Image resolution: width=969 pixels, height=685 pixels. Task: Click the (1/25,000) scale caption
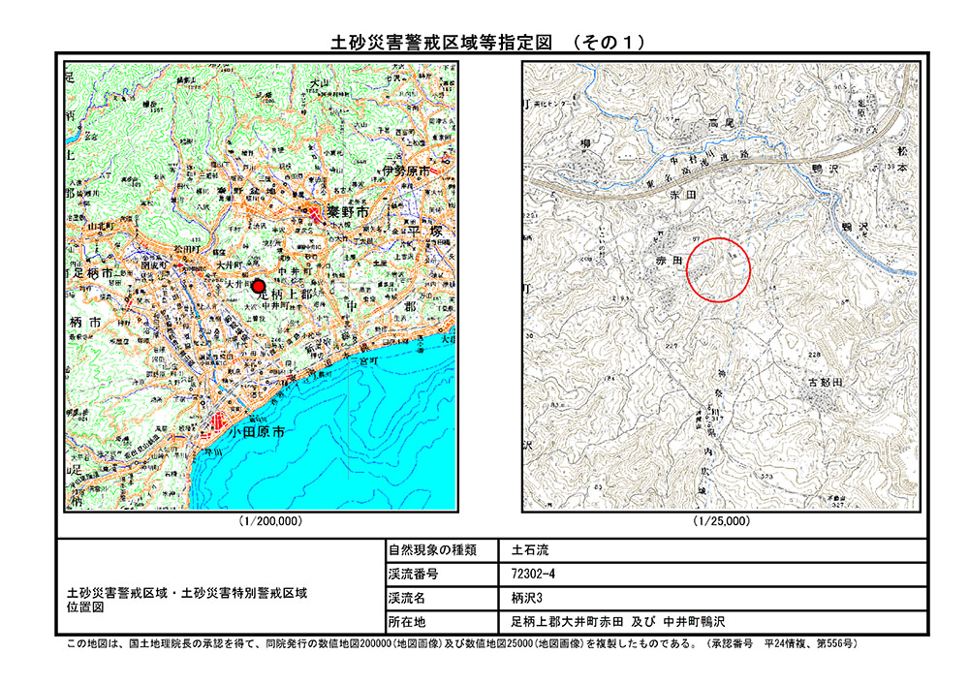tap(721, 521)
